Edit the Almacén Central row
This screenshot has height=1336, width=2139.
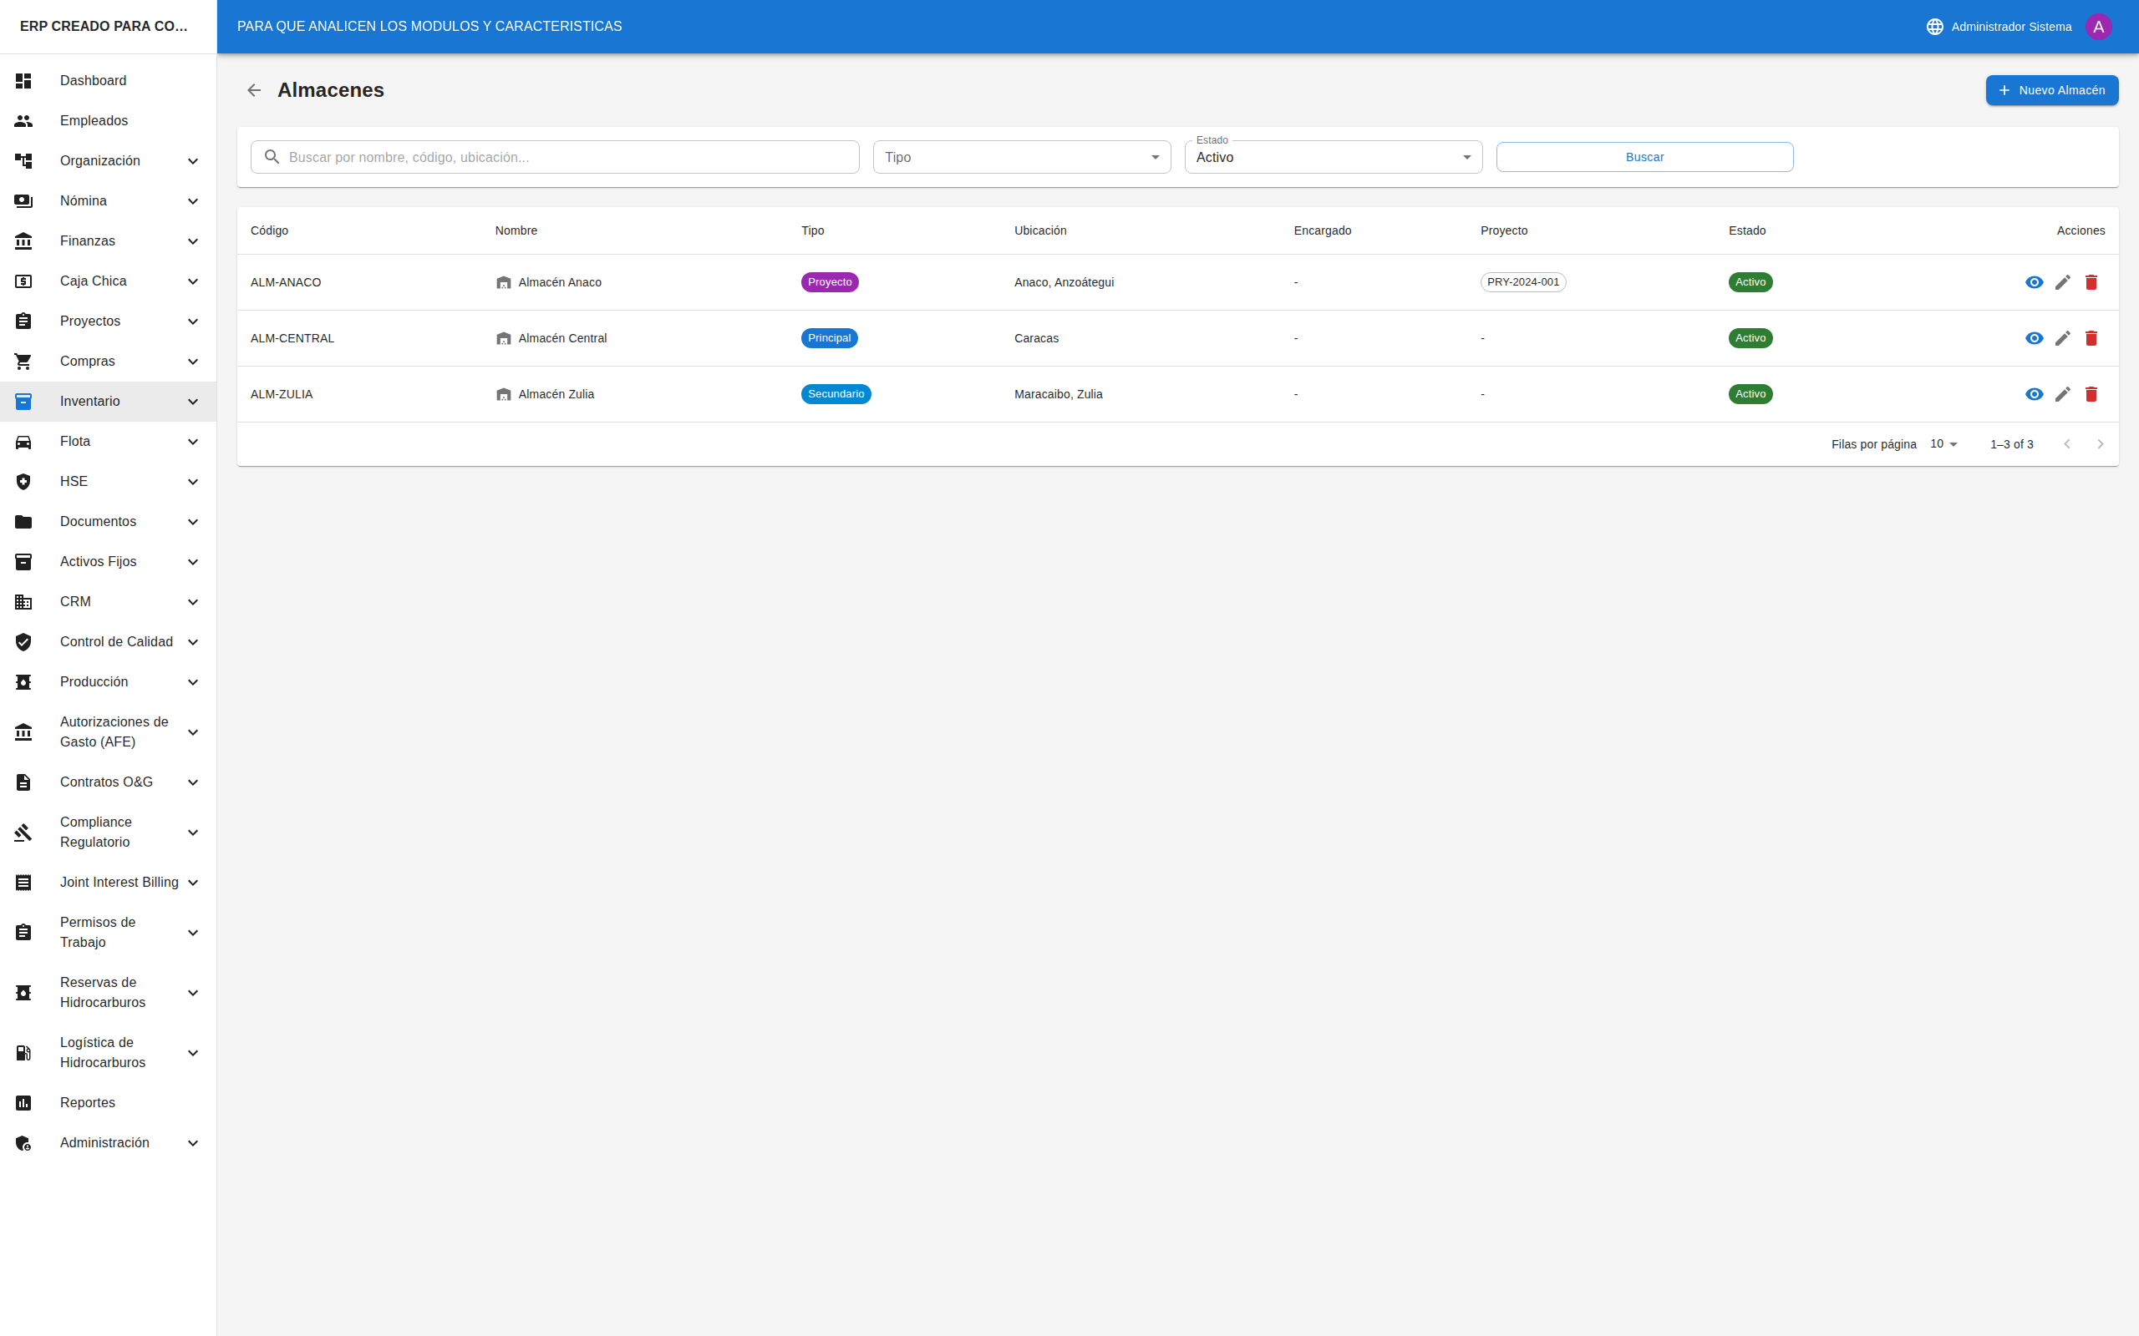pyautogui.click(x=2062, y=338)
